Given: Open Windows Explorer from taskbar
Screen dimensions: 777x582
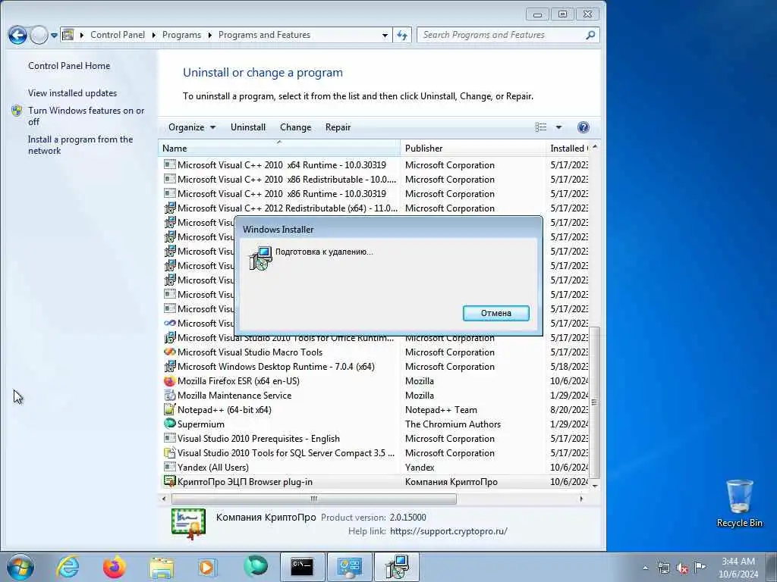Looking at the screenshot, I should tap(162, 567).
